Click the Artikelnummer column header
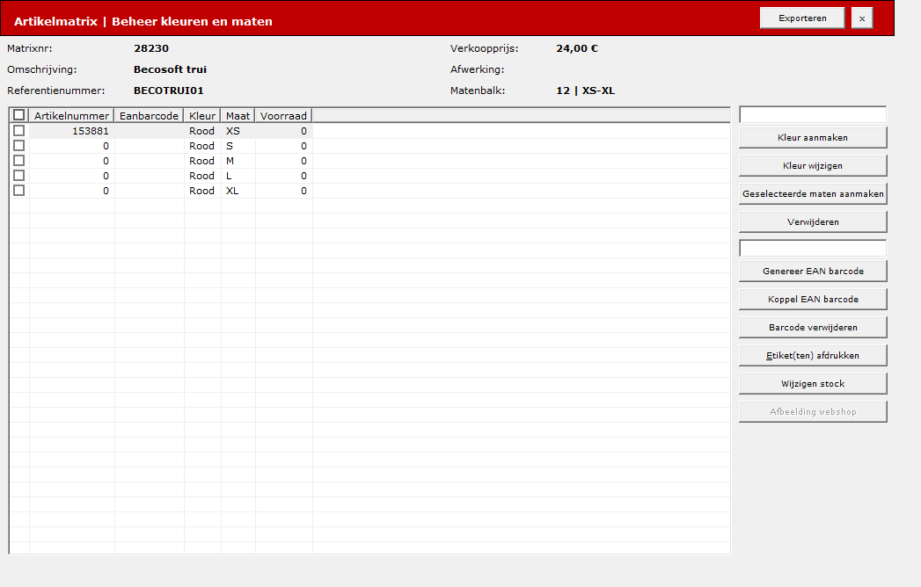The image size is (921, 587). point(71,116)
